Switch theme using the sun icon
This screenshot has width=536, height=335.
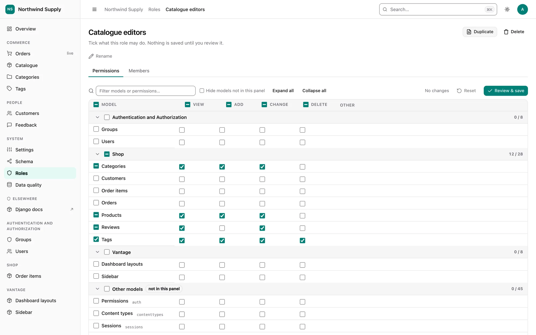(507, 9)
